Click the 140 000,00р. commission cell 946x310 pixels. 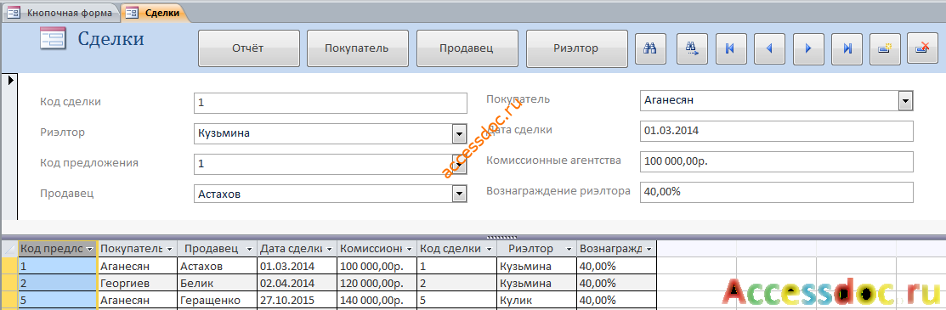click(x=377, y=300)
